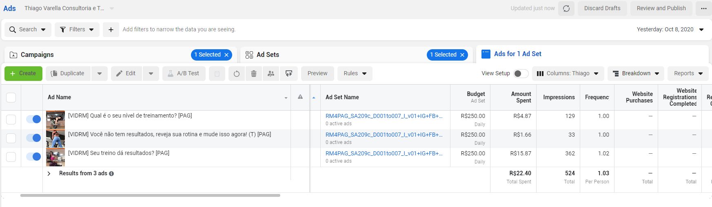Click the refresh data icon
The width and height of the screenshot is (712, 207).
click(x=566, y=9)
